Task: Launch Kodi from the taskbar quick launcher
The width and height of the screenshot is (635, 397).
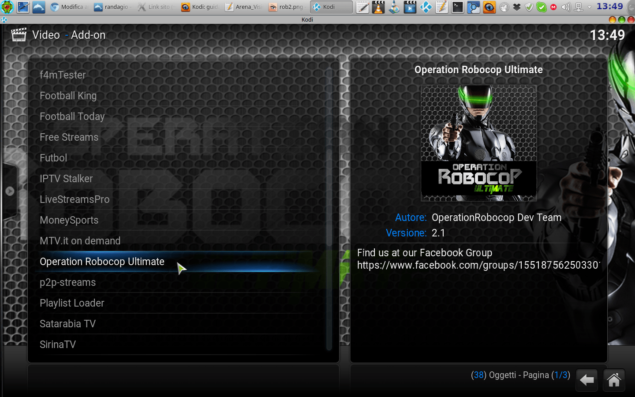Action: 426,7
